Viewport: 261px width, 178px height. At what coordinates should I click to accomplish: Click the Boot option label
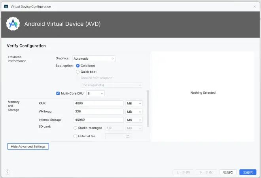coord(64,66)
